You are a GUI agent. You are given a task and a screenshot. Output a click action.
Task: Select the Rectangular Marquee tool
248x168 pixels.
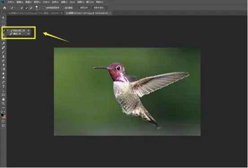click(x=3, y=22)
